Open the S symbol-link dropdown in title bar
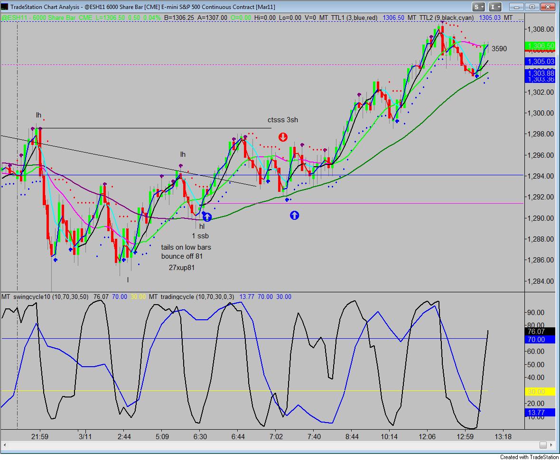The width and height of the screenshot is (560, 460). coord(478,7)
